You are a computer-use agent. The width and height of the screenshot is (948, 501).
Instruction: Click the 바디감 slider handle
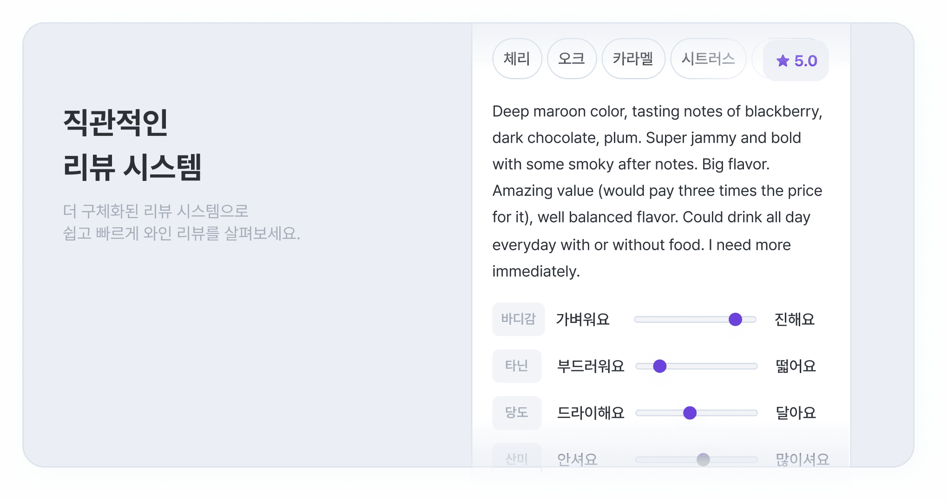(734, 319)
